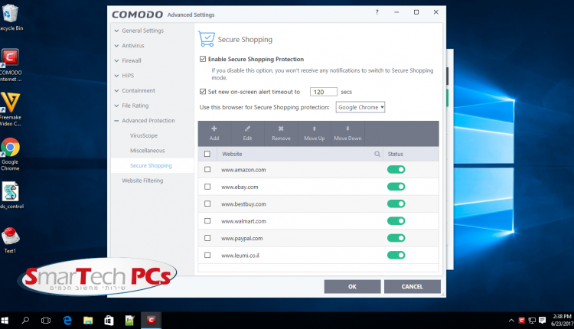574x329 pixels.
Task: Select the www.leumi.co.il website entry text
Action: pyautogui.click(x=240, y=256)
